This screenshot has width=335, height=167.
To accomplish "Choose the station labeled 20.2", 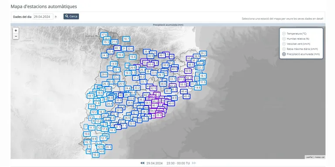I will point(203,53).
